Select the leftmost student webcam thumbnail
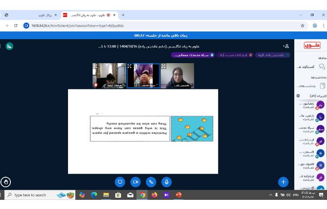 [109, 76]
